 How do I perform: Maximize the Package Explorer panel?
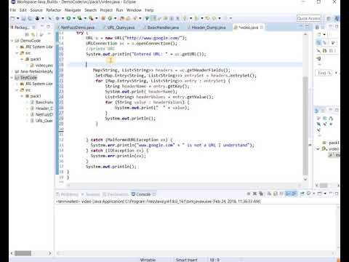[48, 27]
